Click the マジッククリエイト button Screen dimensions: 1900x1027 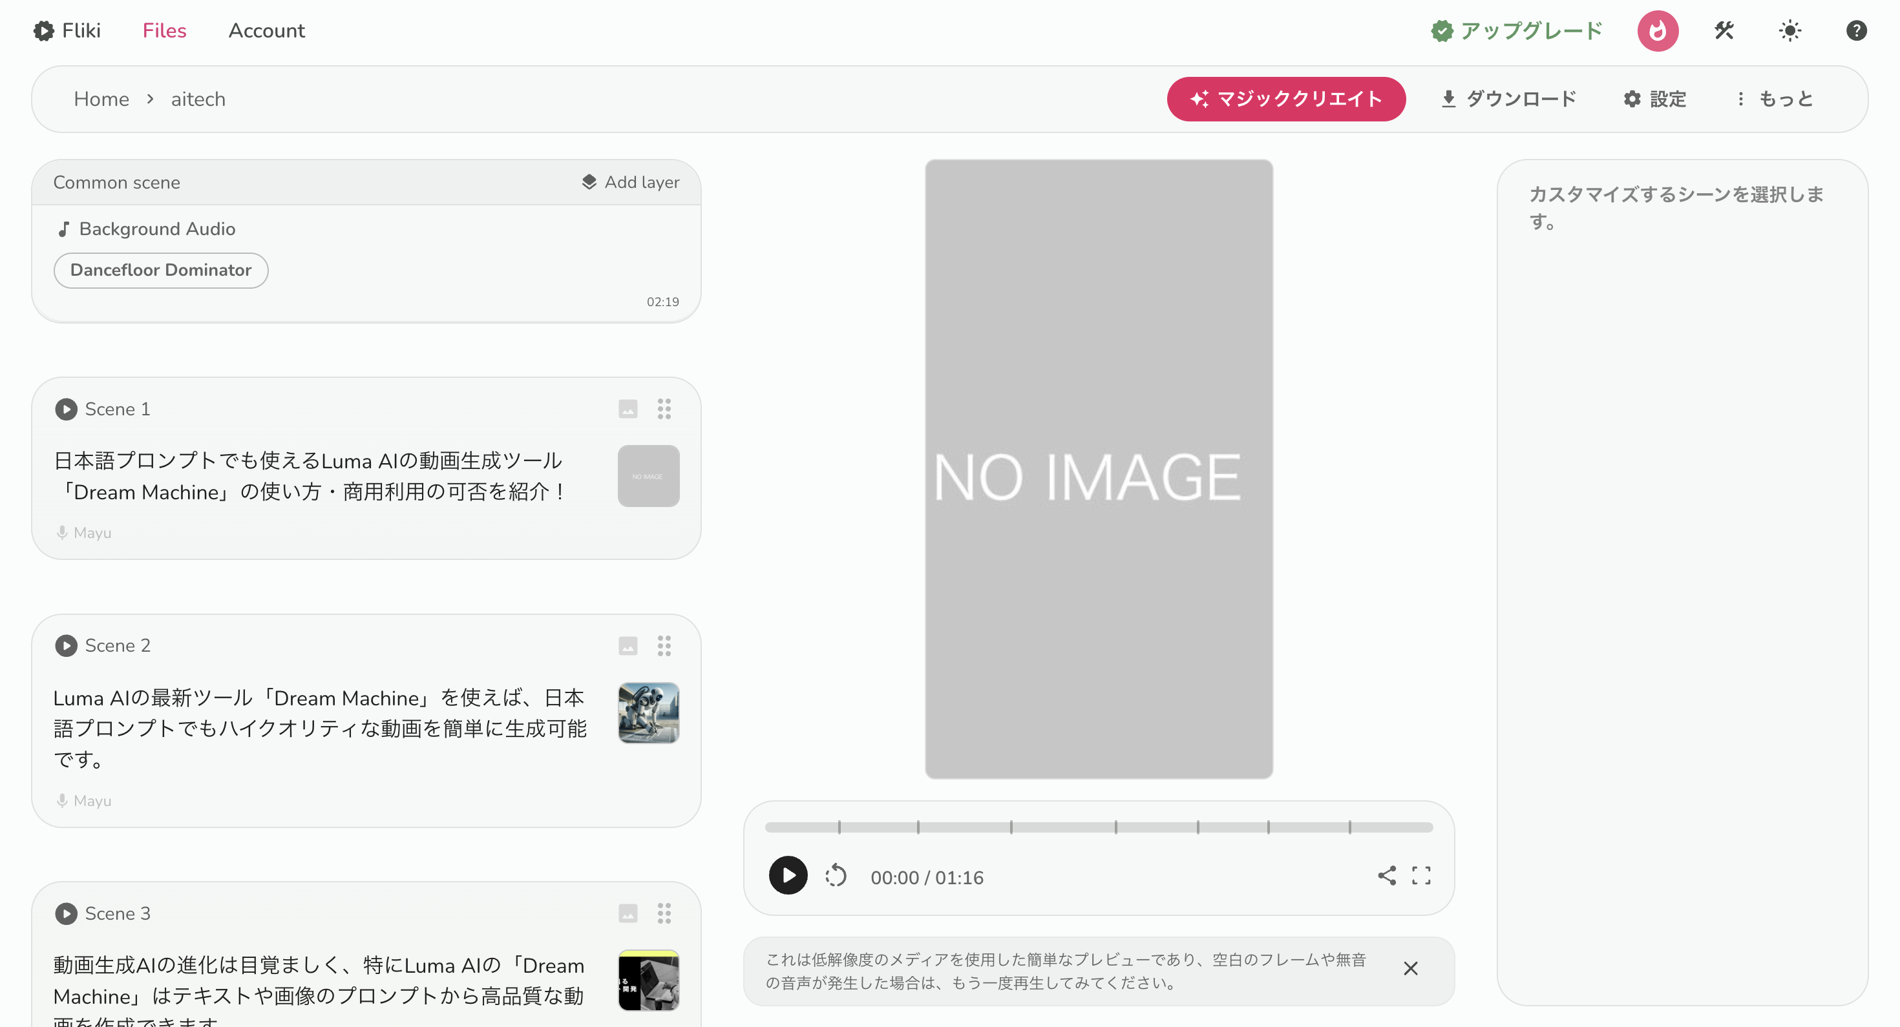pyautogui.click(x=1285, y=99)
